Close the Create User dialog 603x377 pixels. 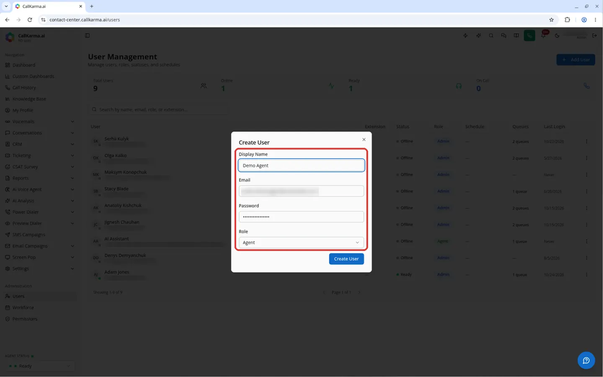[x=364, y=139]
